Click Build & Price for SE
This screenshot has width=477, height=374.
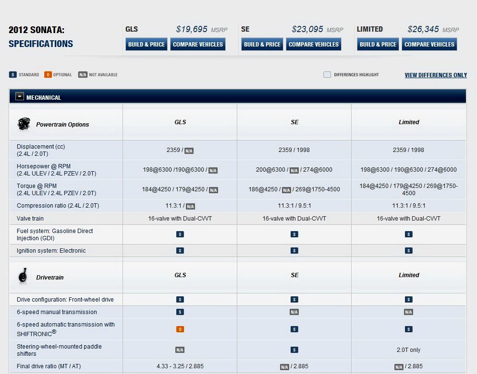tap(262, 44)
